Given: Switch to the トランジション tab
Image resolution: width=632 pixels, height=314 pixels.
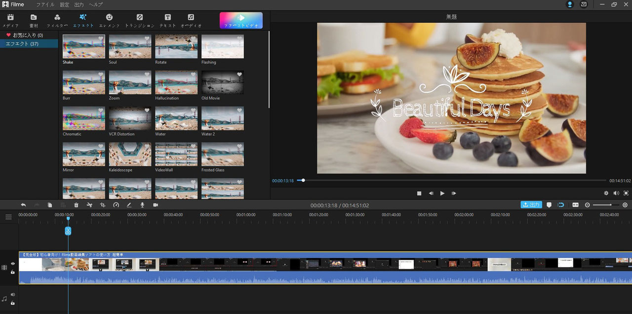Looking at the screenshot, I should click(x=140, y=21).
